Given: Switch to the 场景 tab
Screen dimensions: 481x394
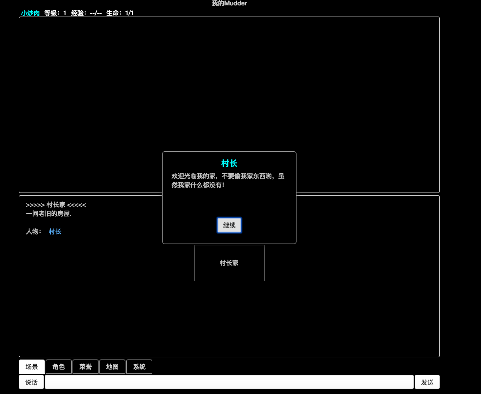Looking at the screenshot, I should [x=32, y=367].
